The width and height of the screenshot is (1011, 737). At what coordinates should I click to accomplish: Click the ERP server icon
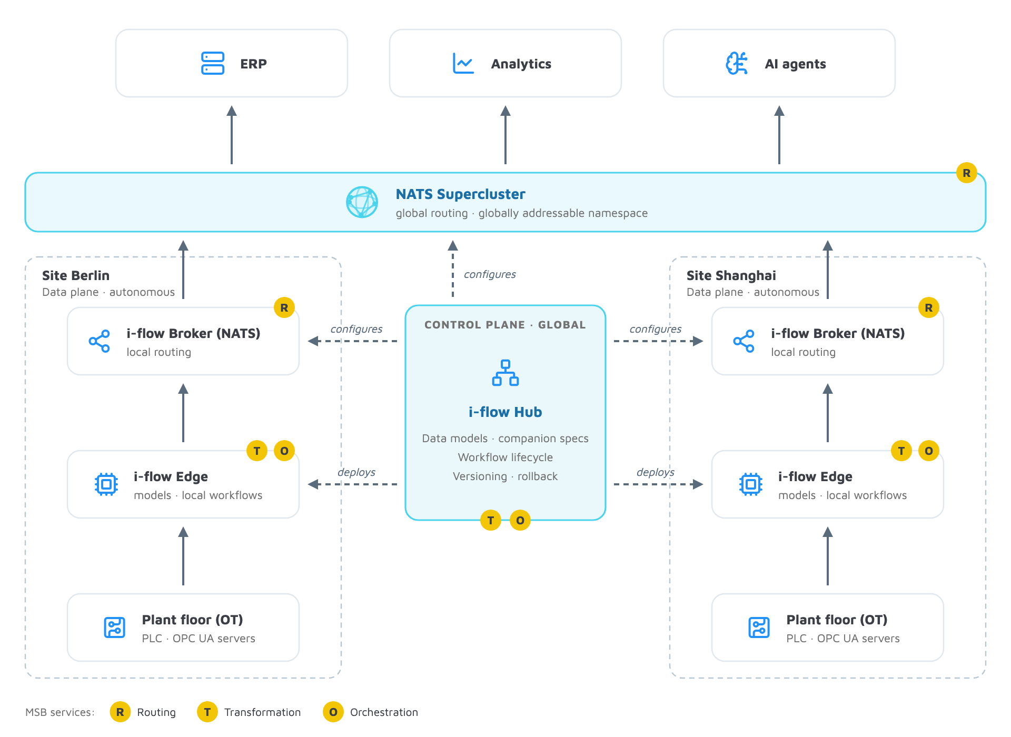click(213, 63)
